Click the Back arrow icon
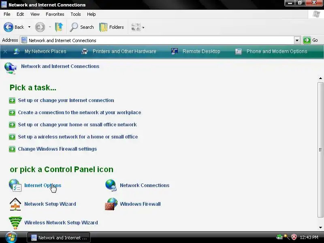324x243 pixels. [x=9, y=27]
